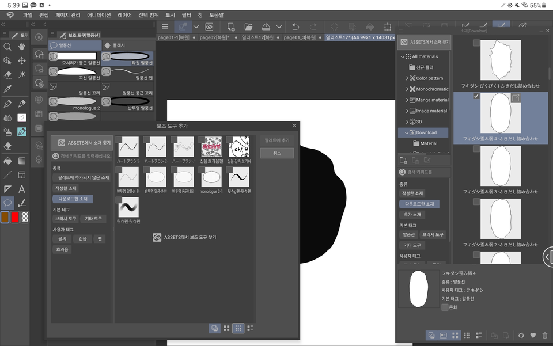Open the hamburger menu in the command bar
This screenshot has height=346, width=553.
tap(165, 27)
